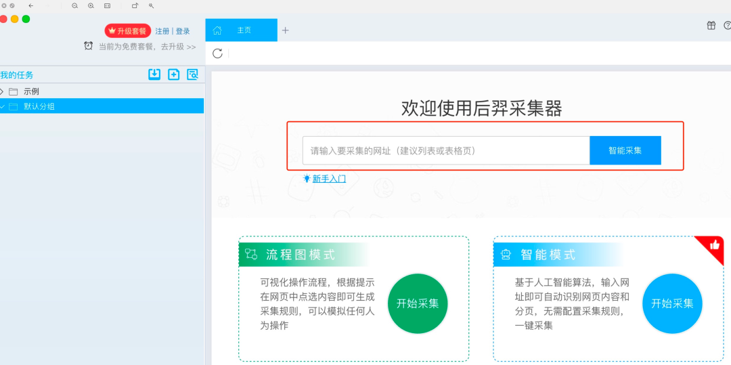Click the 升级套餐 upgrade button
Screen dimensions: 731x365
click(x=128, y=30)
